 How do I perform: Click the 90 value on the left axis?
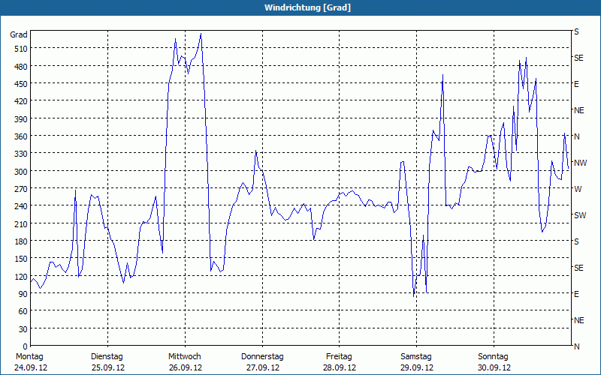pos(23,294)
